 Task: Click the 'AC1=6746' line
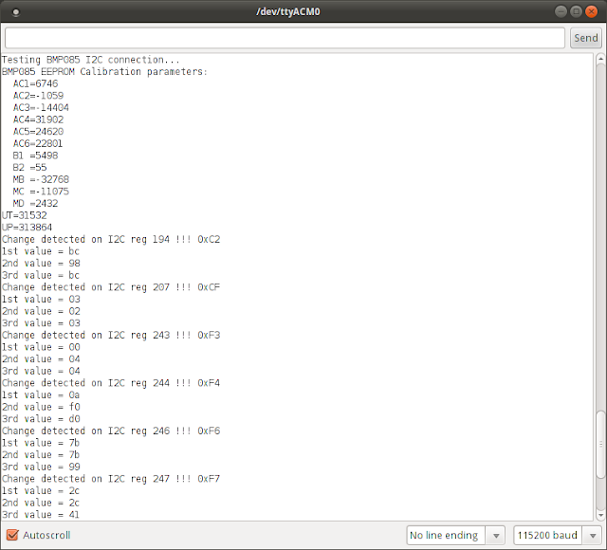point(36,83)
